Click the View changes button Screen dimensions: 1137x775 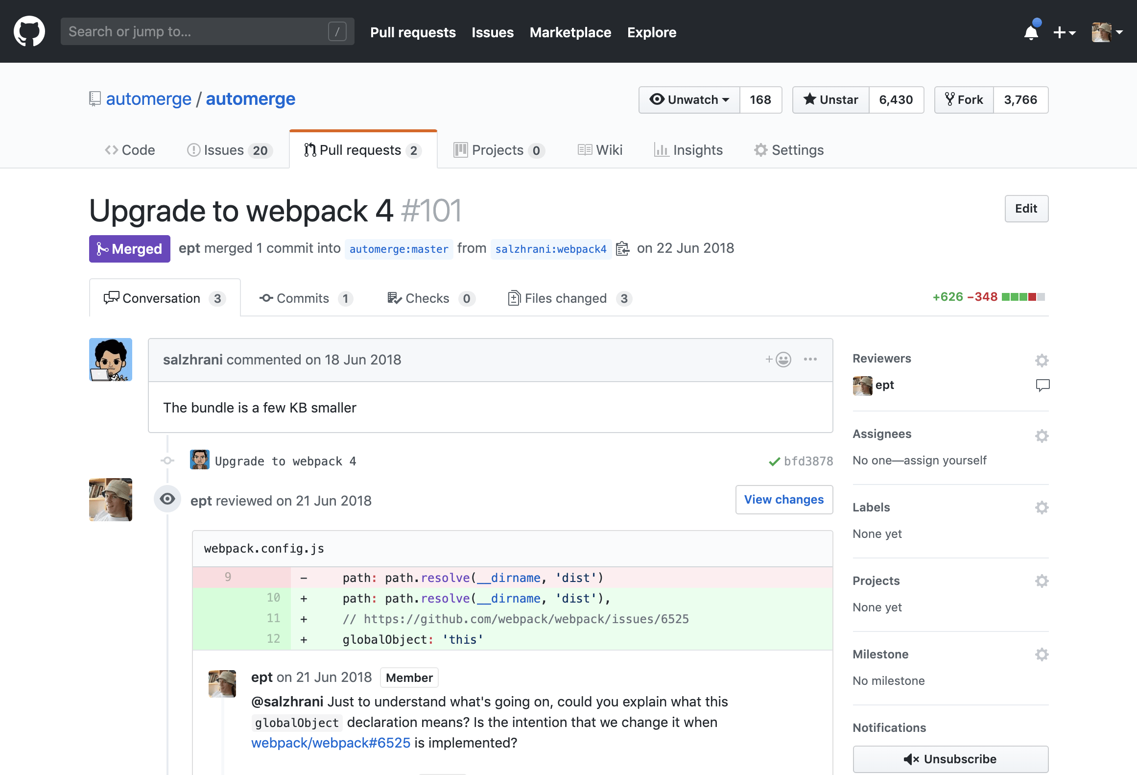click(783, 500)
